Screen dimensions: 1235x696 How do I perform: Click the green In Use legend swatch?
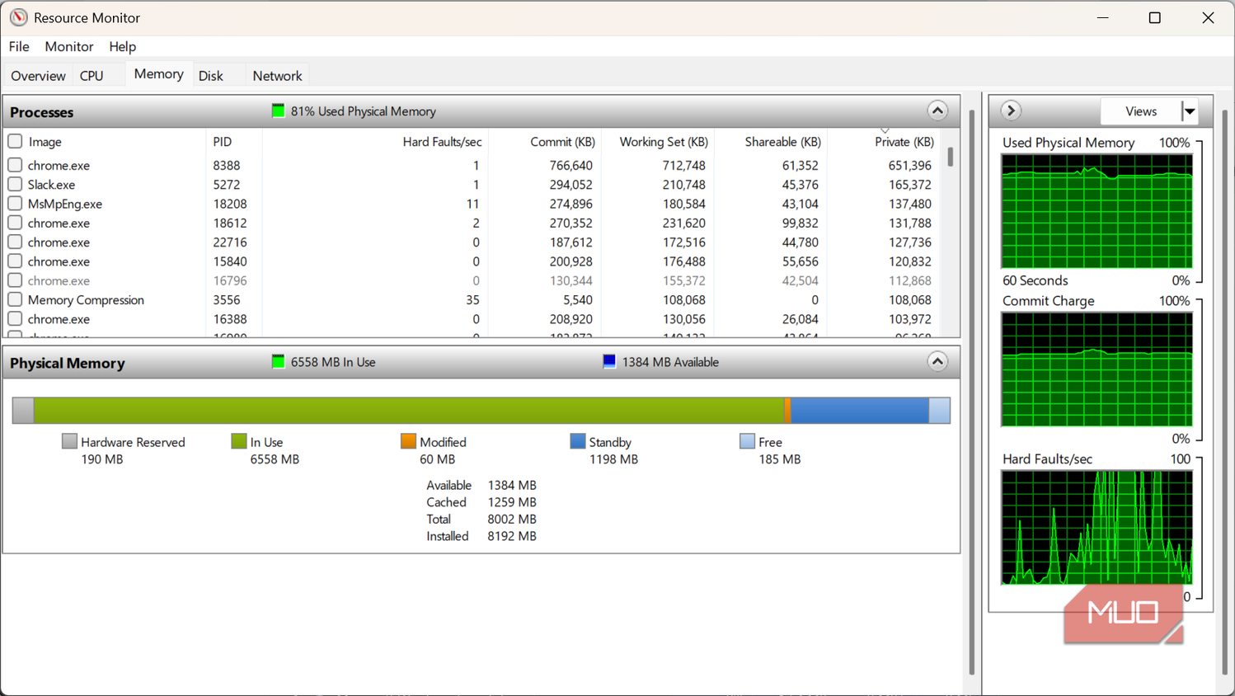(239, 441)
